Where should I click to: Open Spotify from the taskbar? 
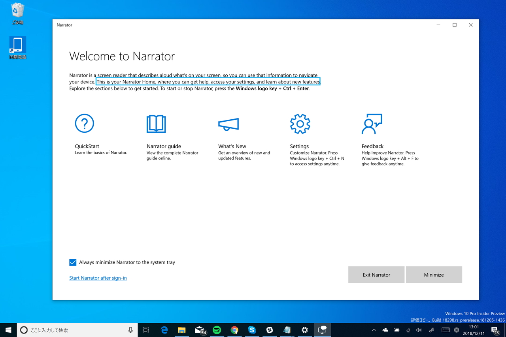coord(217,330)
